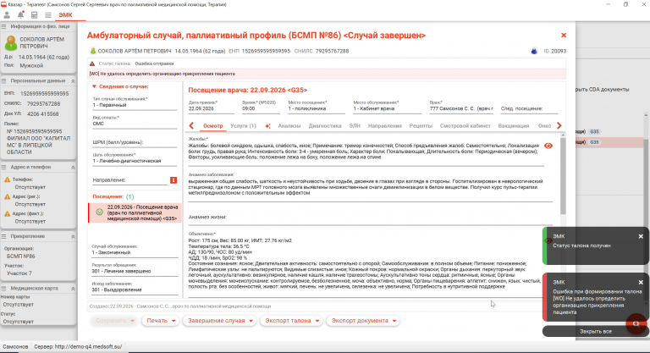
Task: Switch to the Вакцинация tab
Action: [x=513, y=125]
